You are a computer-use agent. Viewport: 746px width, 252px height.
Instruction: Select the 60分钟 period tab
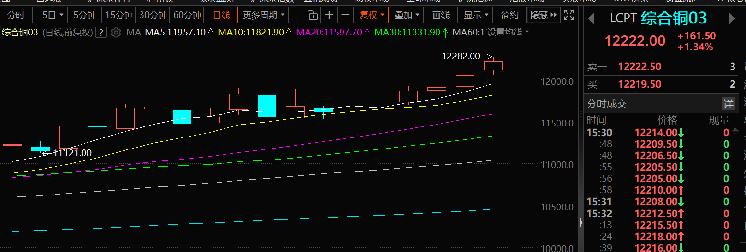pos(187,15)
